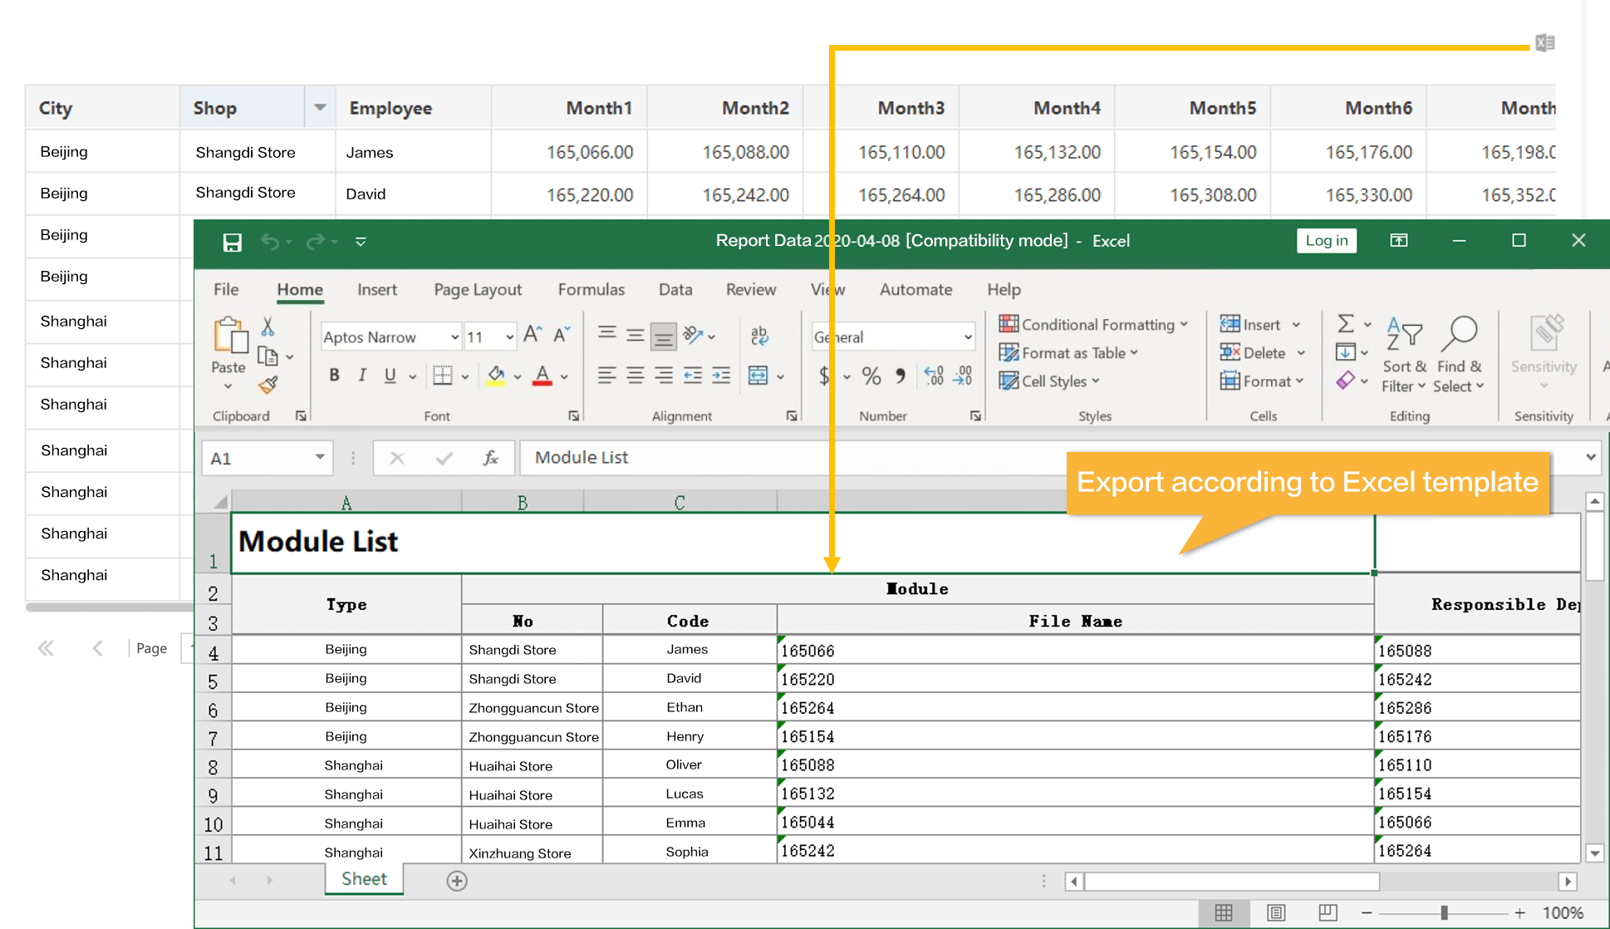Click the Cut scissors icon
Screen dimensions: 1610x929
[x=268, y=327]
